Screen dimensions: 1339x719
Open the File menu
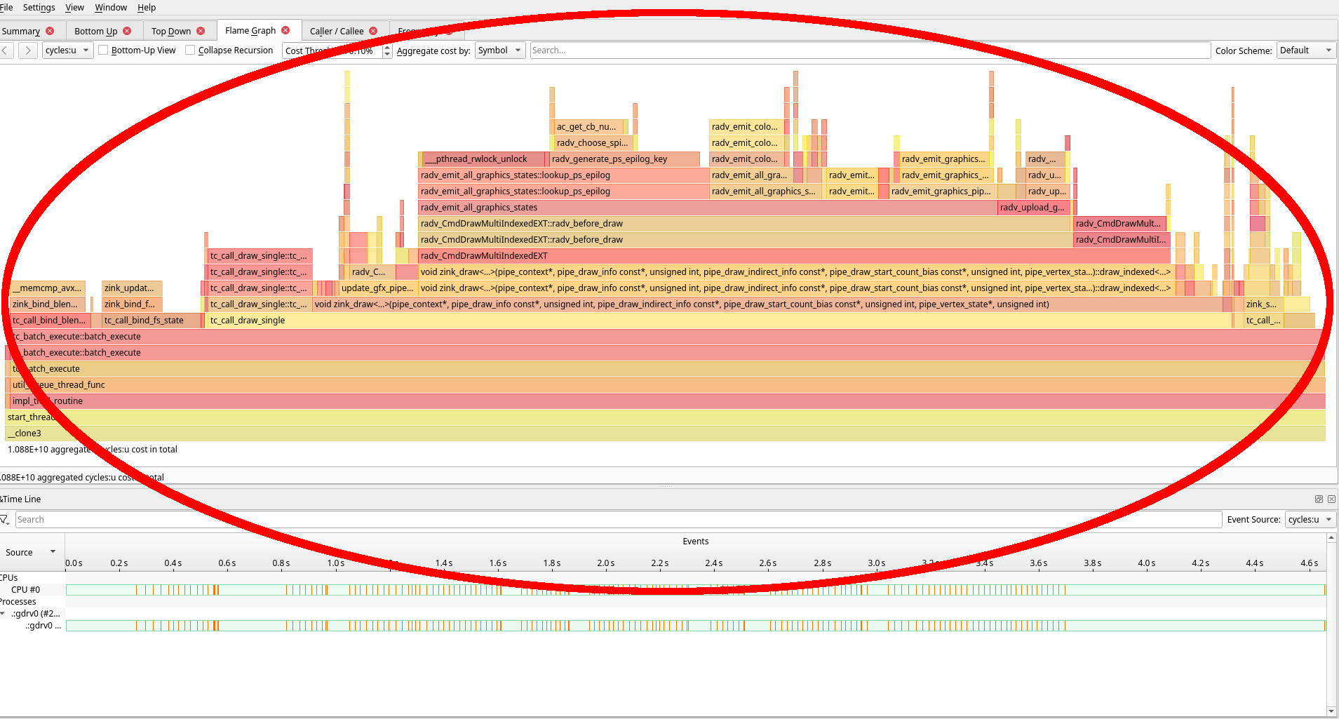click(6, 8)
